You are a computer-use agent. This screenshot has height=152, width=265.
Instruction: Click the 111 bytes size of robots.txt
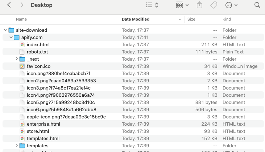(206, 52)
